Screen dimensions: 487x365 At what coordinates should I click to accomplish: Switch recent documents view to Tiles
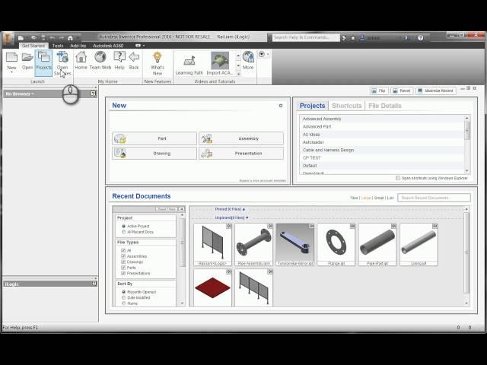(354, 198)
